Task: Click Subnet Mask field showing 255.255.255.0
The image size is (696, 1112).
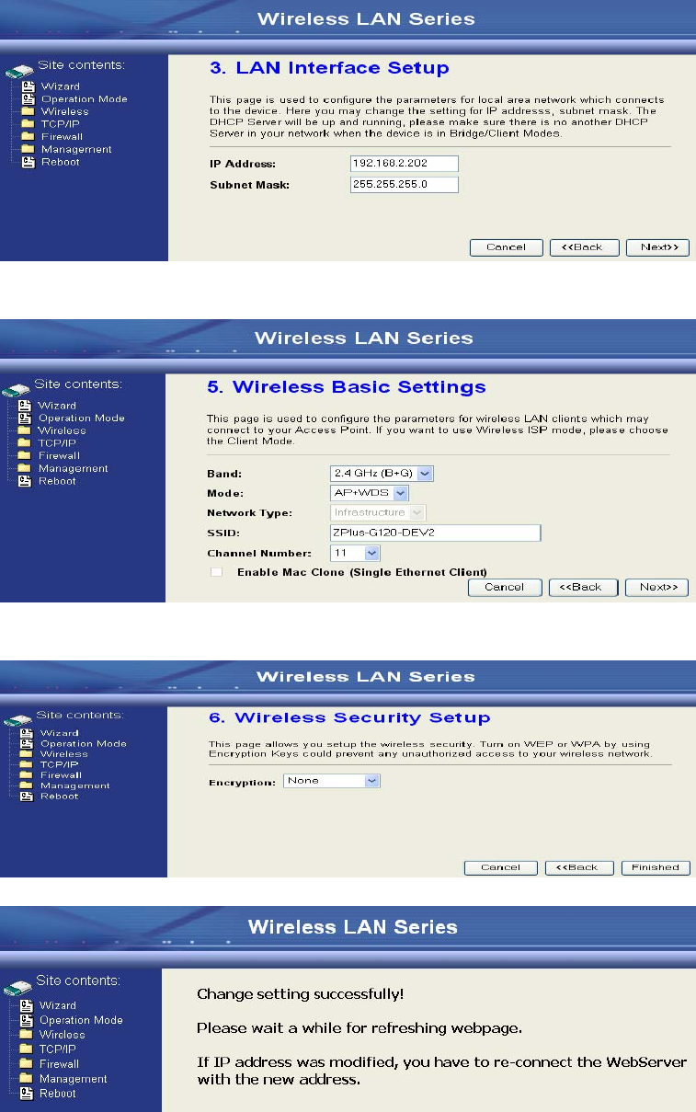Action: click(405, 185)
